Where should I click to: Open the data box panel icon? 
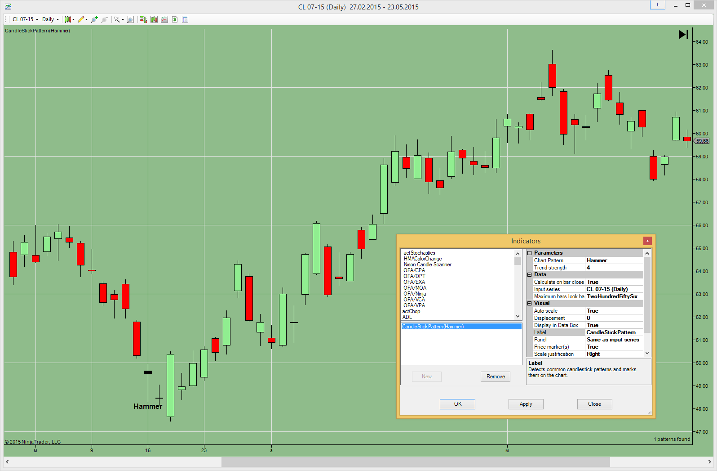point(185,19)
